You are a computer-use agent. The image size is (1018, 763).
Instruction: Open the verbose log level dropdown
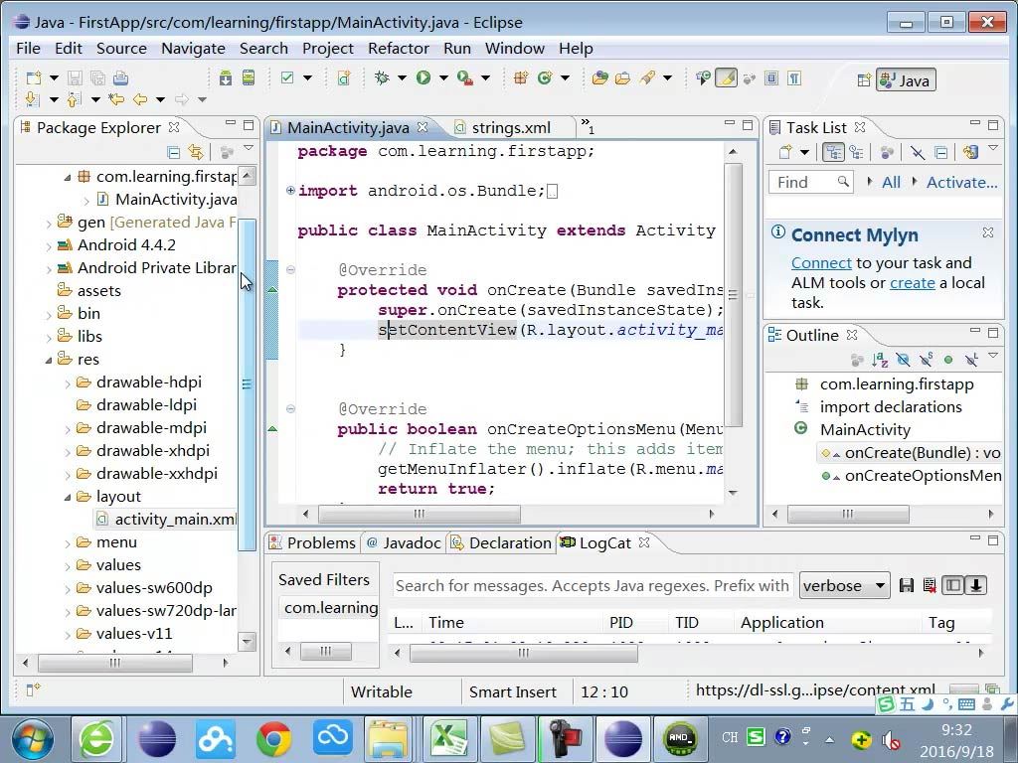click(x=844, y=586)
